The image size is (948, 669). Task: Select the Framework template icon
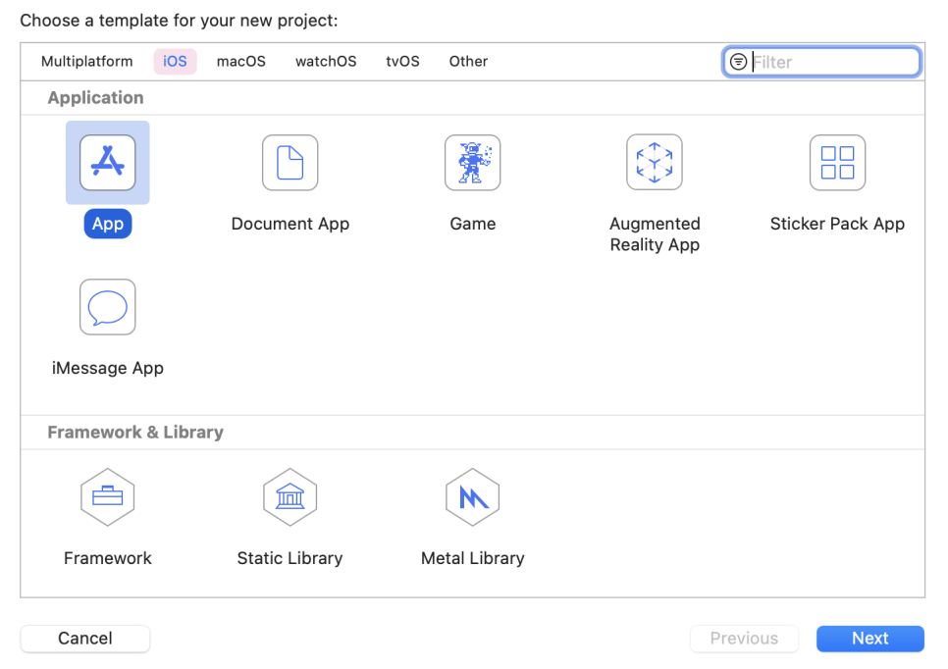click(108, 497)
